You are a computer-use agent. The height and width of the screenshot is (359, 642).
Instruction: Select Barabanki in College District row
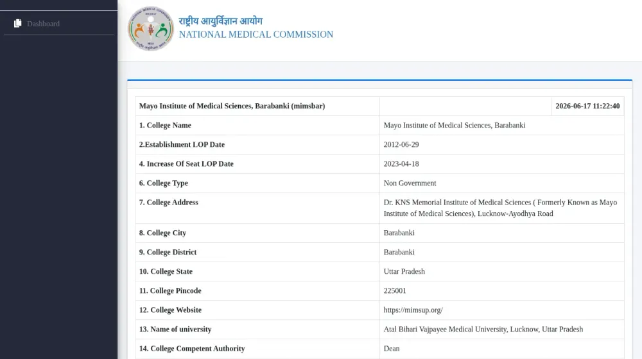coord(399,252)
